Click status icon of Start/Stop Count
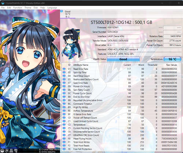The height and width of the screenshot is (153, 183). (64, 76)
